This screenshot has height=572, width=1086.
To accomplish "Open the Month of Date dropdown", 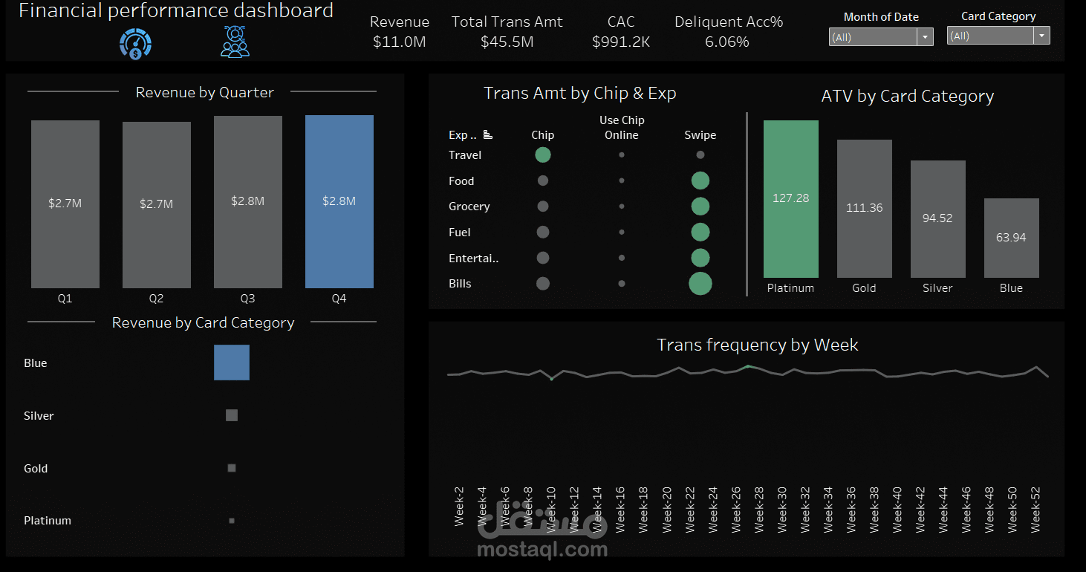I will [x=925, y=36].
